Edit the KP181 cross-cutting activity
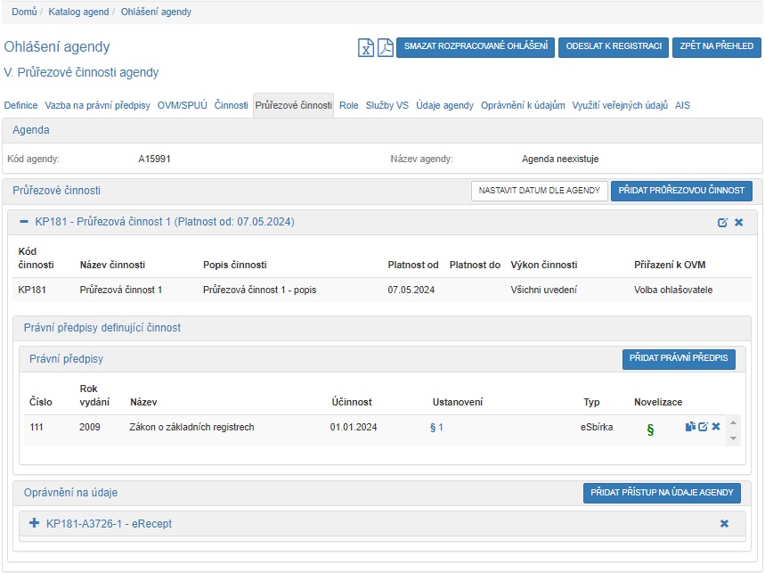 pos(723,222)
